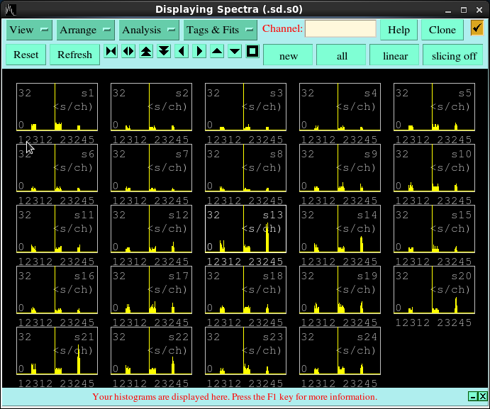Open Help
Viewport: 490px width, 409px height.
(x=399, y=30)
